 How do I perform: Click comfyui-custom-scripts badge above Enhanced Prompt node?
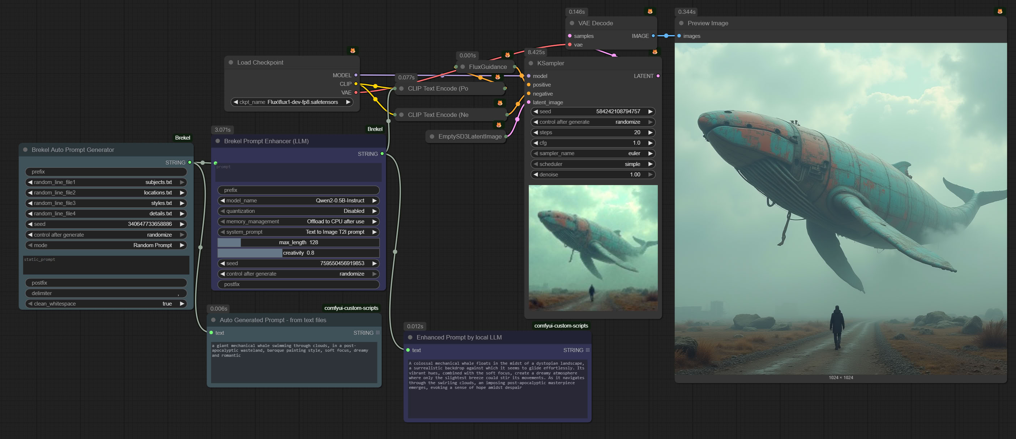pos(561,326)
